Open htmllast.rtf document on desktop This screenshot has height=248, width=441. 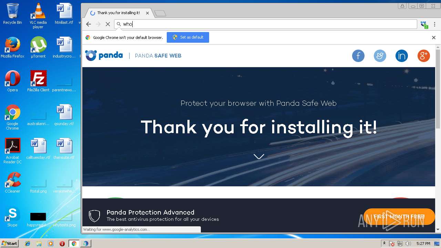click(64, 14)
